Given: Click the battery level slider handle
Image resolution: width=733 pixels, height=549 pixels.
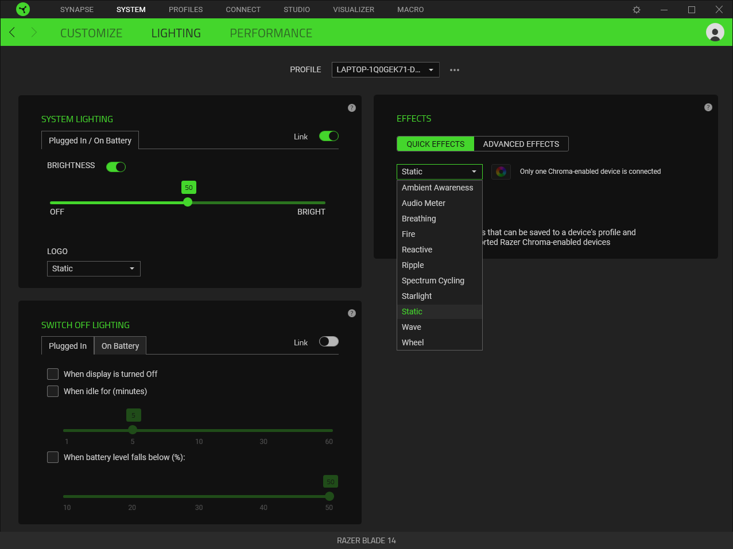Looking at the screenshot, I should (329, 496).
